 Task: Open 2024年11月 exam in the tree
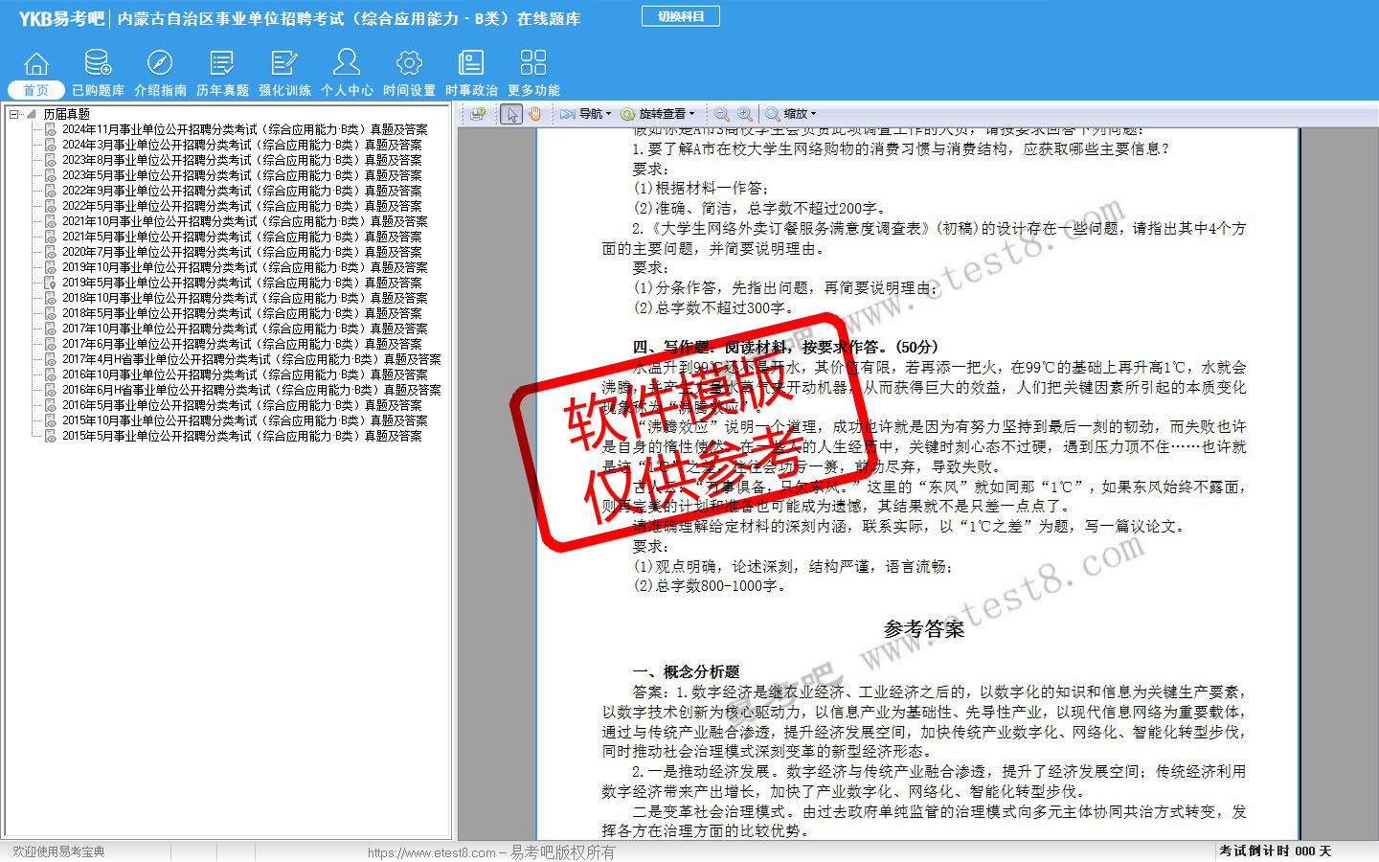(244, 129)
